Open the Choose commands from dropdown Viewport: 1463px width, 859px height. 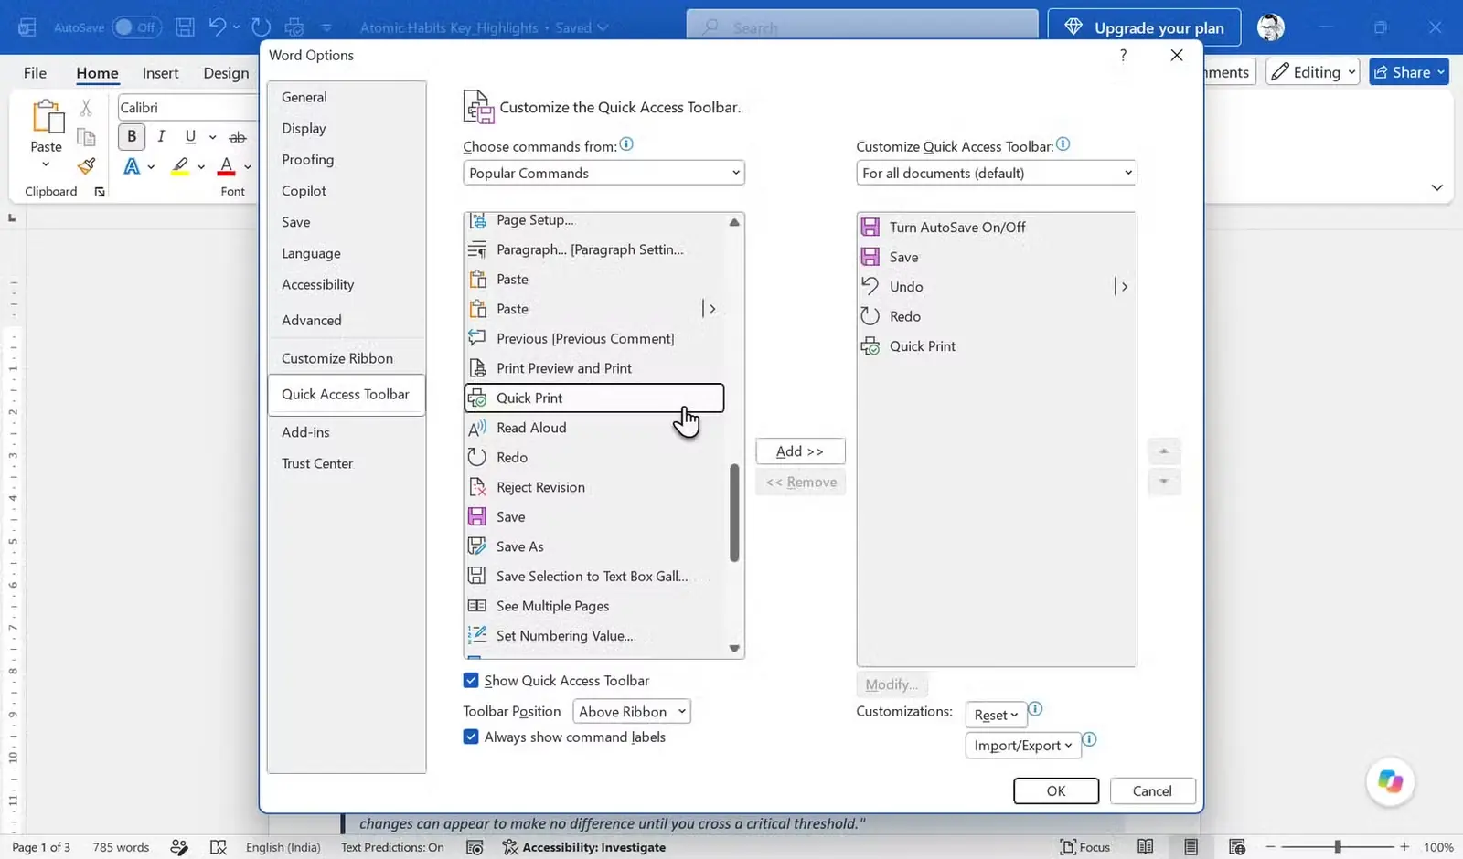(603, 173)
